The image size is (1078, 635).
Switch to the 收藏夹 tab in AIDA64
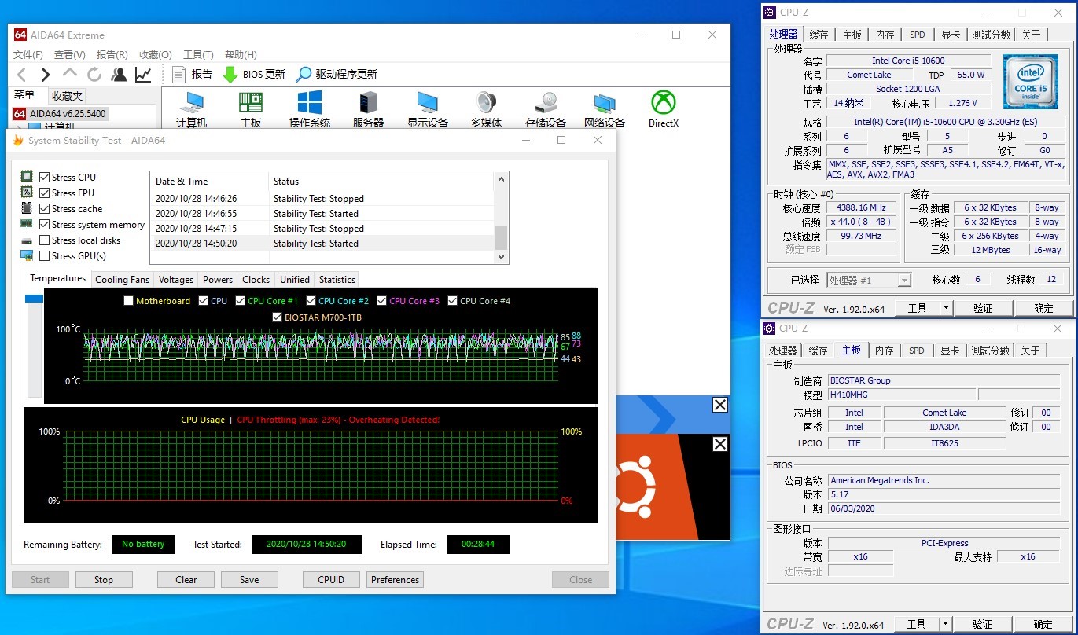click(67, 96)
